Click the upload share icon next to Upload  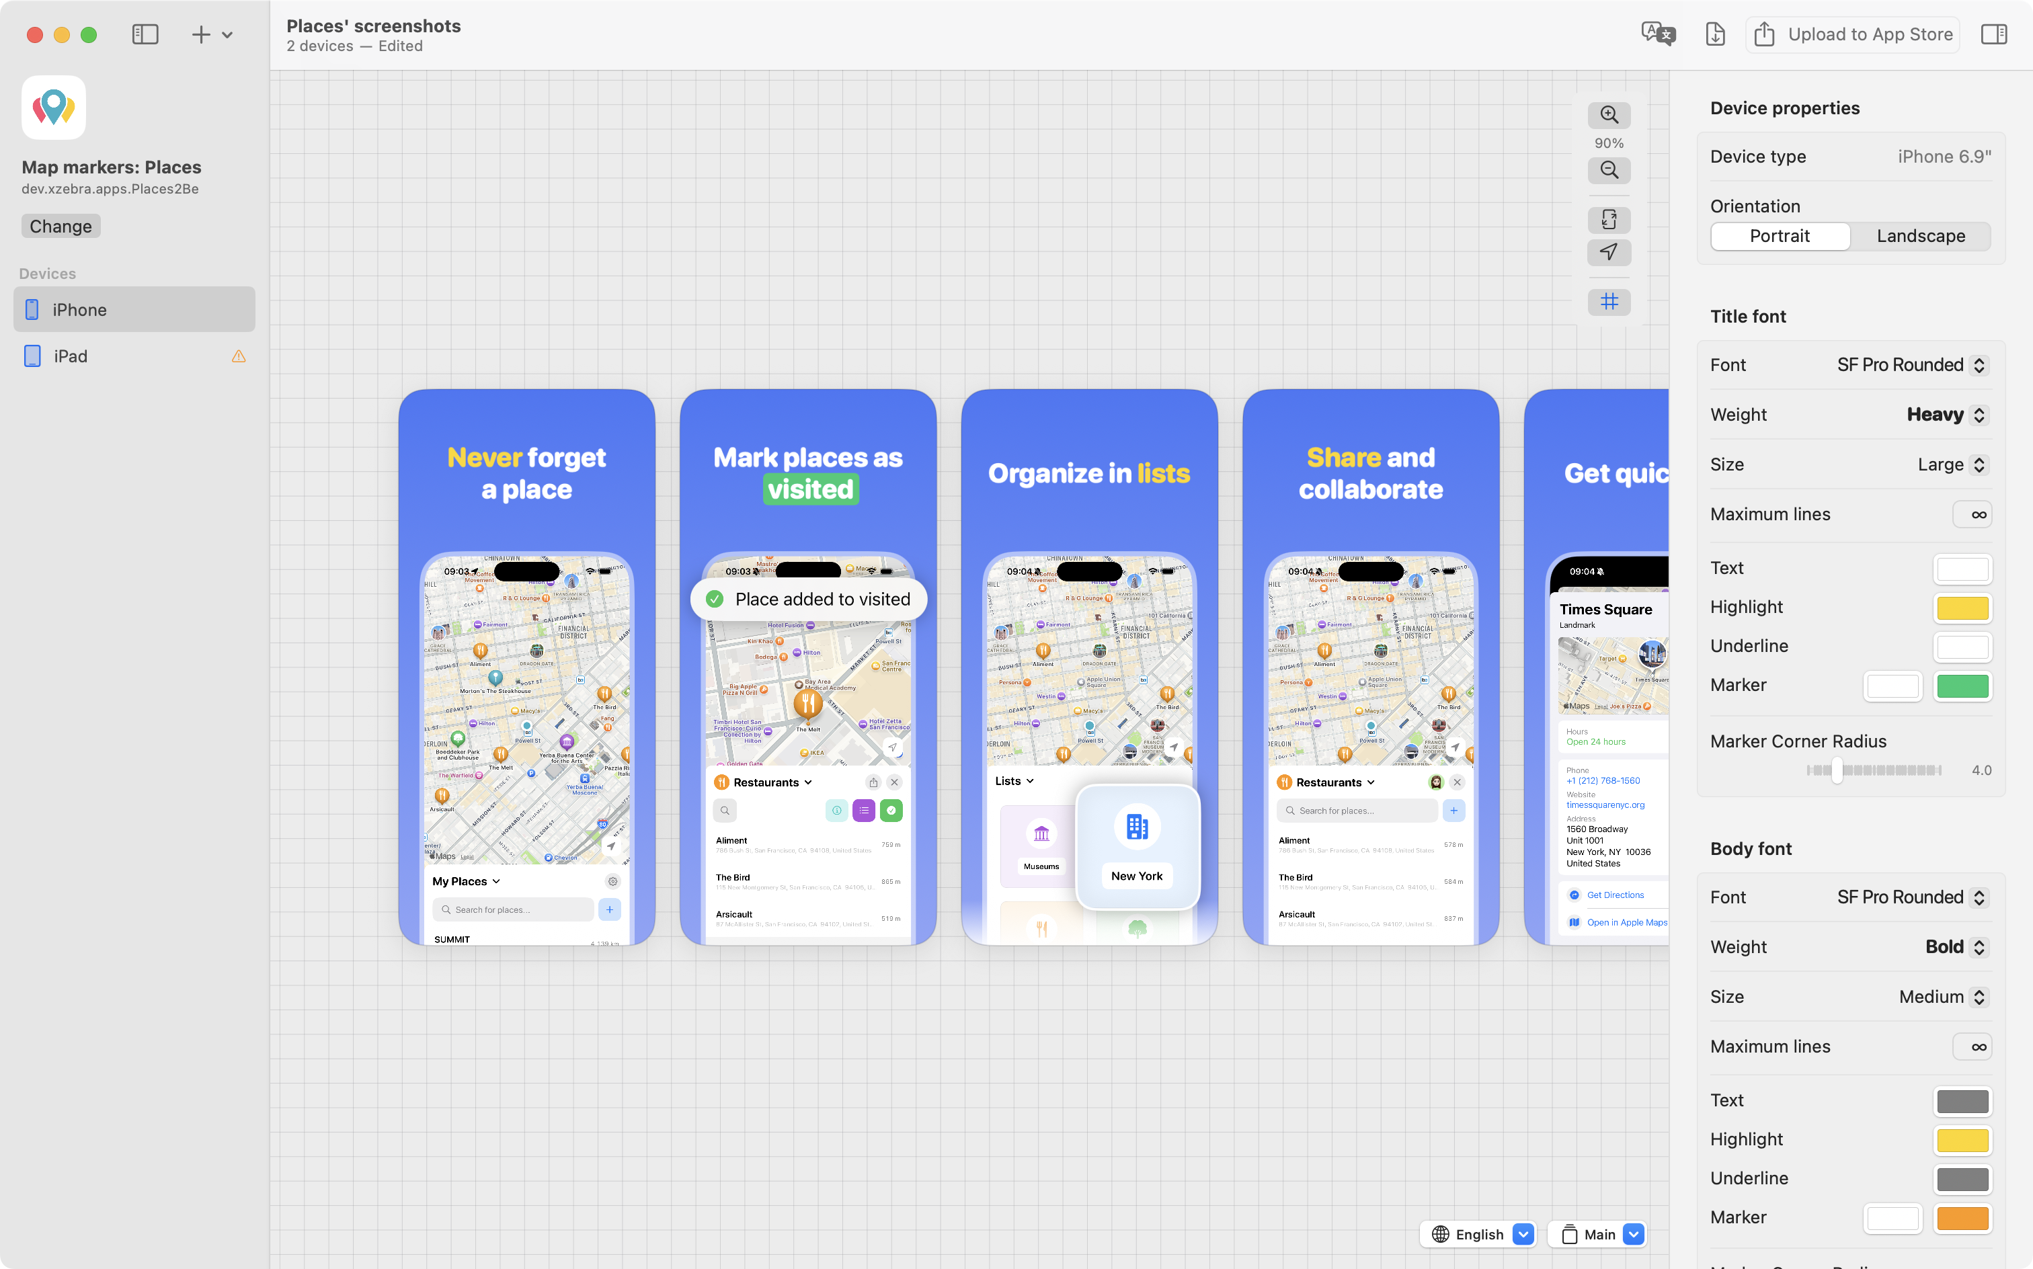click(x=1763, y=34)
